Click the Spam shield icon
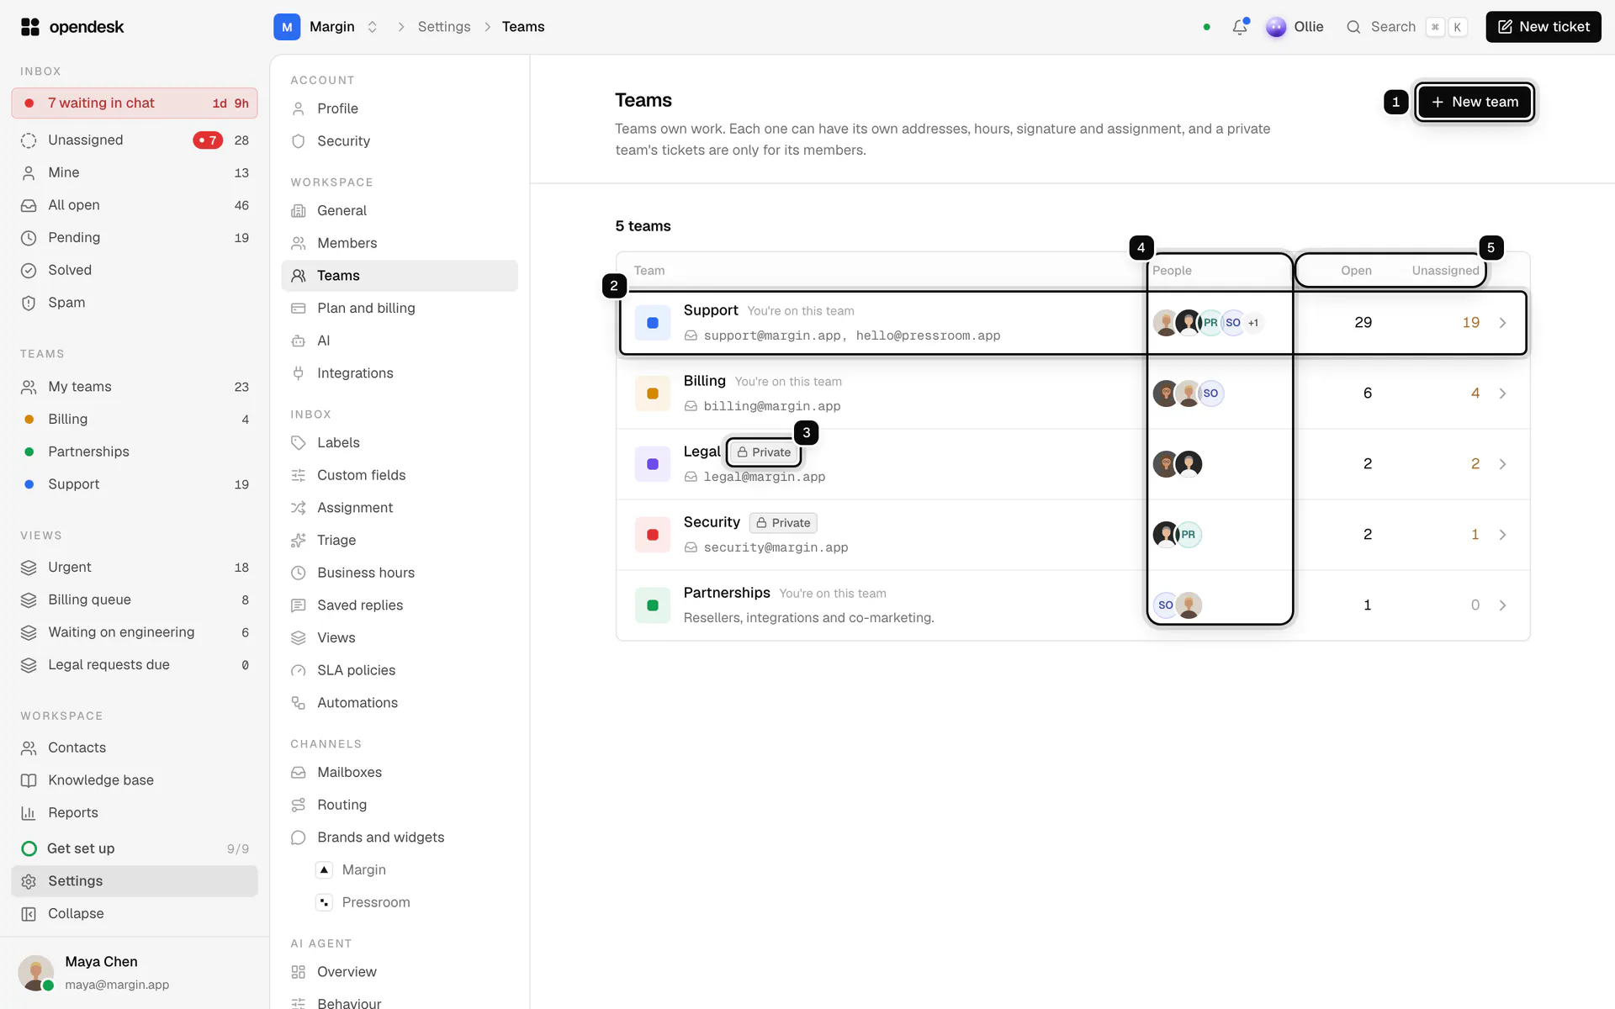1615x1009 pixels. (x=29, y=303)
